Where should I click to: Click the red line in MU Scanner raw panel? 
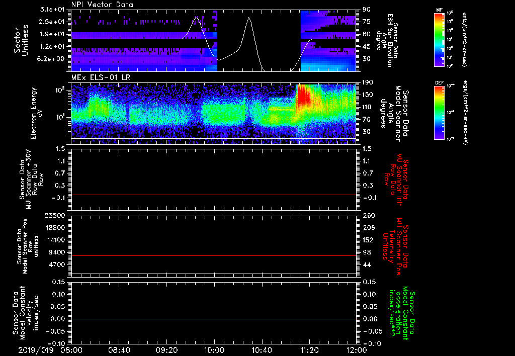pyautogui.click(x=214, y=195)
